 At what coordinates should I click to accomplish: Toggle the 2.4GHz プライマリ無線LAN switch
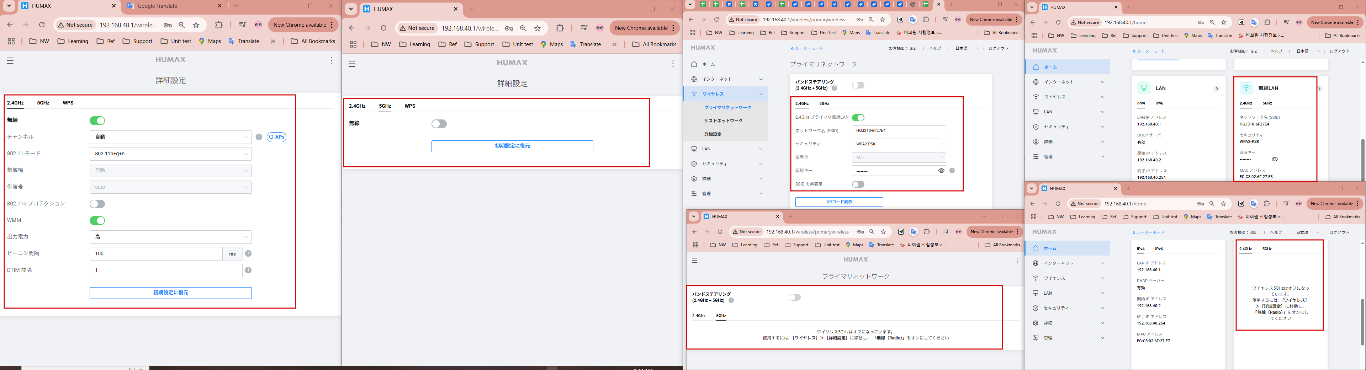pos(858,118)
